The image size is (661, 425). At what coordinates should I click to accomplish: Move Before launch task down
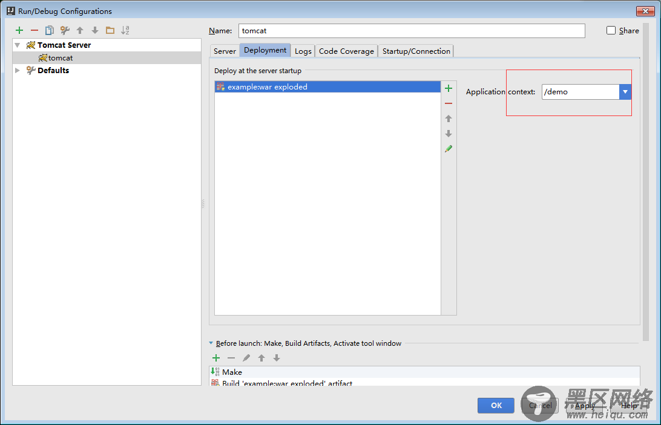tap(277, 358)
